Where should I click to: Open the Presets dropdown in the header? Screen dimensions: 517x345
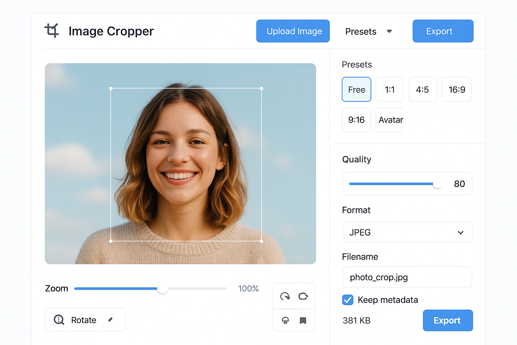(369, 31)
